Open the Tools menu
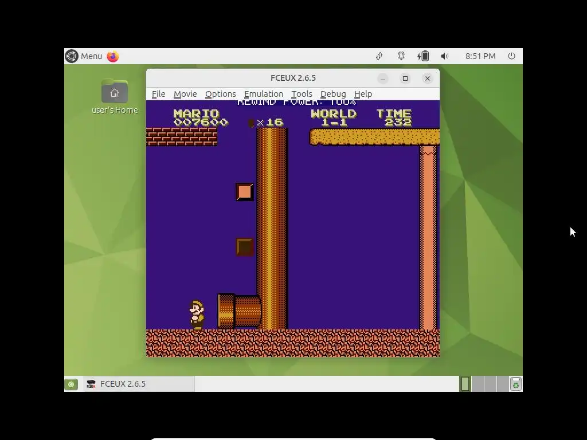Image resolution: width=587 pixels, height=440 pixels. 302,94
